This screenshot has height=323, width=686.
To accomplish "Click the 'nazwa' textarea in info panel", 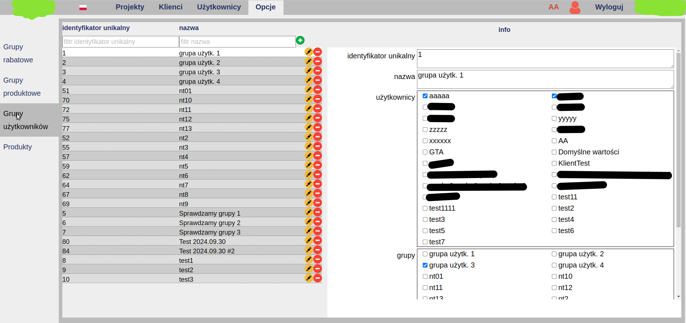I will (545, 79).
